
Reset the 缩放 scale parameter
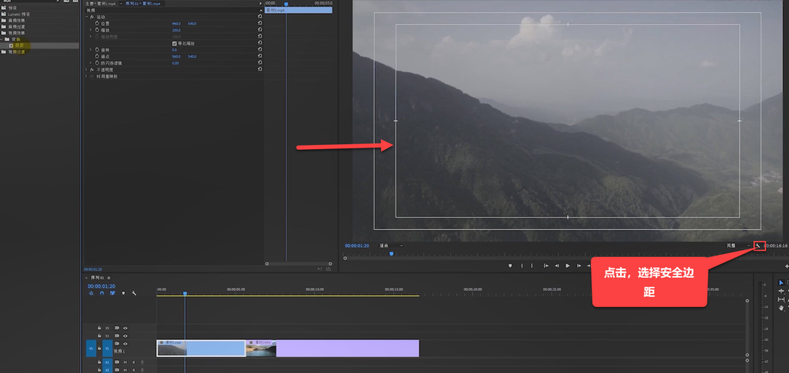point(260,30)
